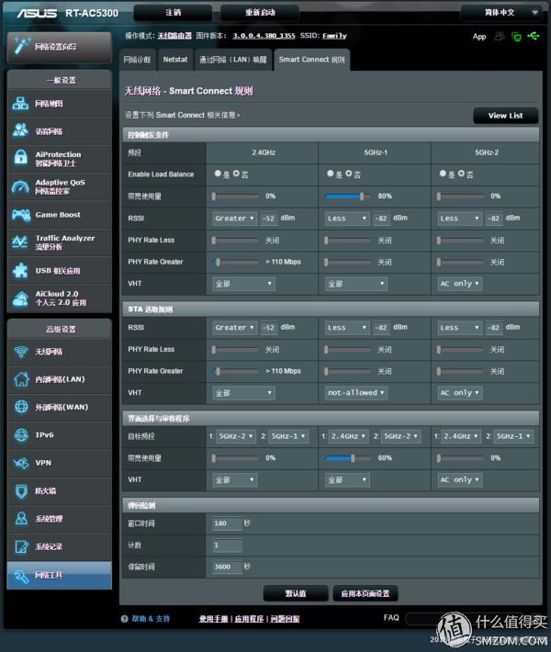551x652 pixels.
Task: Open the firmware version 3.0.0.4.380_1355 link
Action: [x=264, y=36]
